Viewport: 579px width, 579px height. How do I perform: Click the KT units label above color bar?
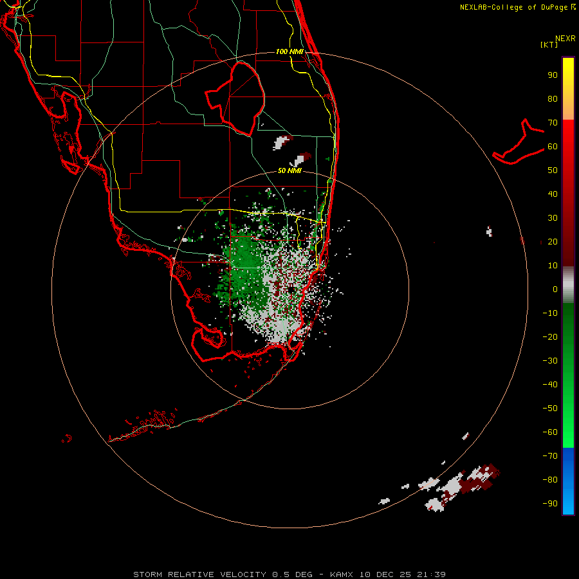click(549, 44)
